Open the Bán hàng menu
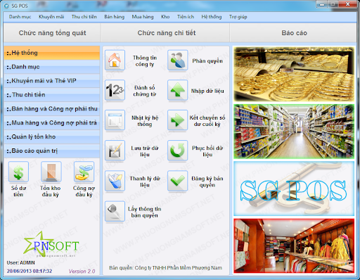This screenshot has height=280, width=360. (x=115, y=17)
